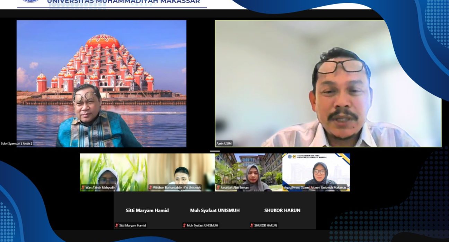Click Junaidah Abu Seman's muted microphone icon

click(x=218, y=187)
